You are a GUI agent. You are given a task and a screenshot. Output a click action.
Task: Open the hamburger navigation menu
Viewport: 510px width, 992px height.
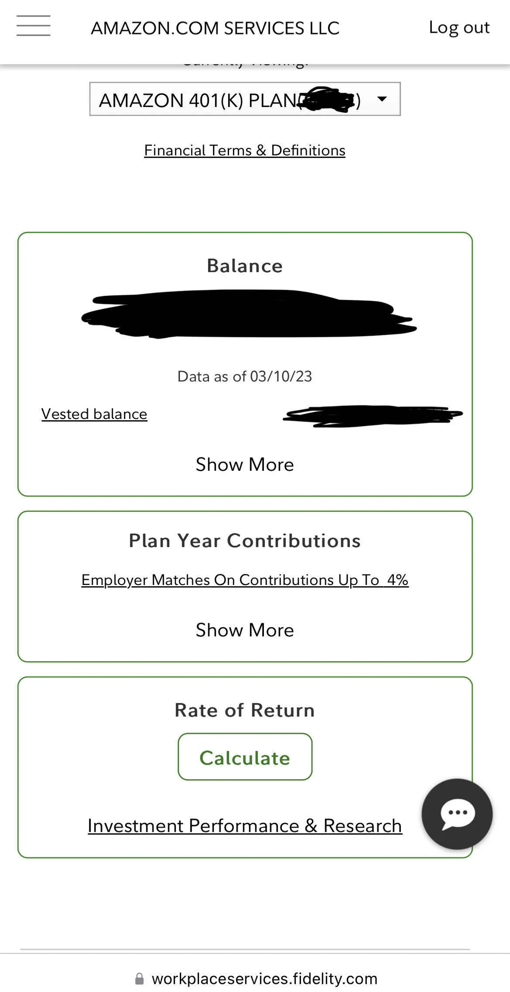[x=33, y=26]
